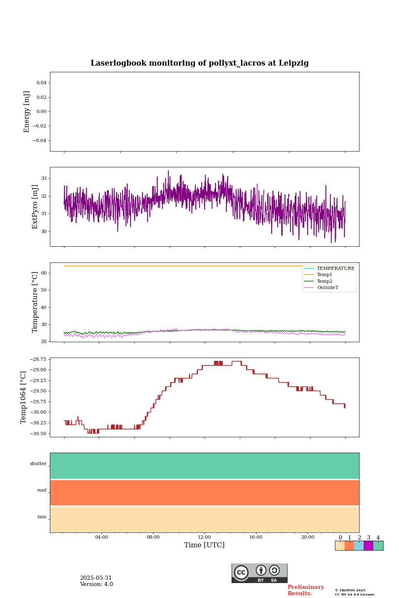Click the OutsideT legend entry
Viewport: 399px width, 598px height.
click(x=321, y=287)
